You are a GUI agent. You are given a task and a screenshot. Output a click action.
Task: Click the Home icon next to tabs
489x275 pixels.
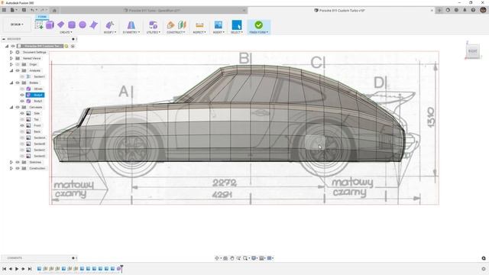(x=54, y=10)
